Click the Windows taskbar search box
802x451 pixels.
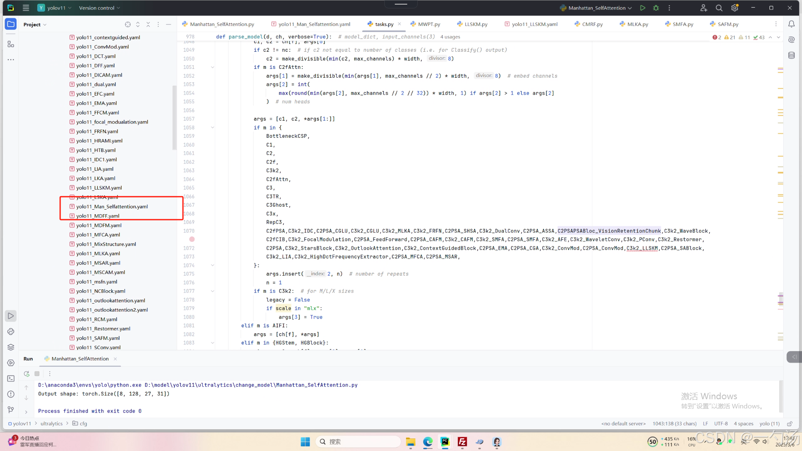358,442
